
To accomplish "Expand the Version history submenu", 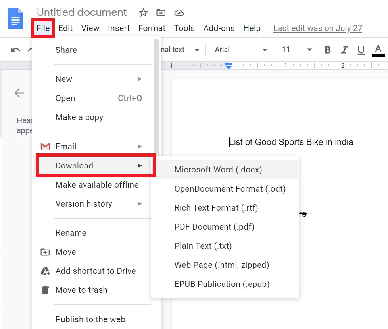I will 99,204.
